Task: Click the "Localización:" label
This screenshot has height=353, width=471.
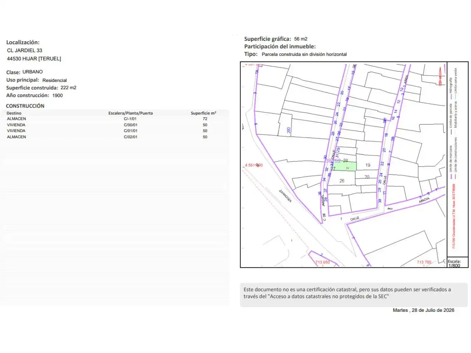Action: point(23,42)
